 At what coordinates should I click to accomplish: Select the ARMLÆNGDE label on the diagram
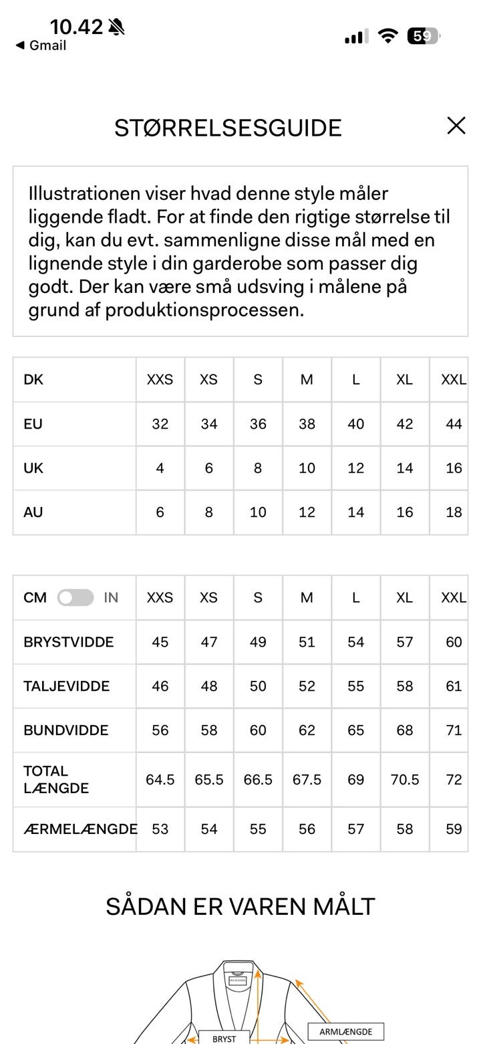[x=345, y=1032]
